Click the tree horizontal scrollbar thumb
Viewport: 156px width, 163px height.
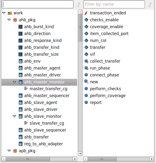(28, 159)
